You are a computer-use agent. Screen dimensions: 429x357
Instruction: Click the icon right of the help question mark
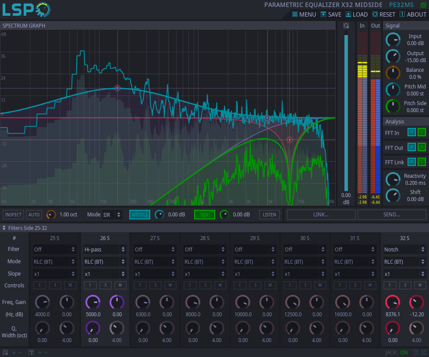tap(424, 352)
